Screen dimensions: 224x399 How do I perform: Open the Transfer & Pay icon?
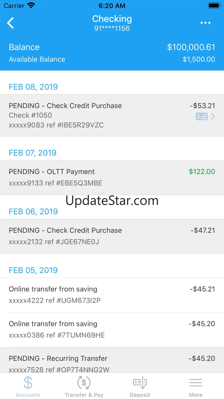(84, 383)
